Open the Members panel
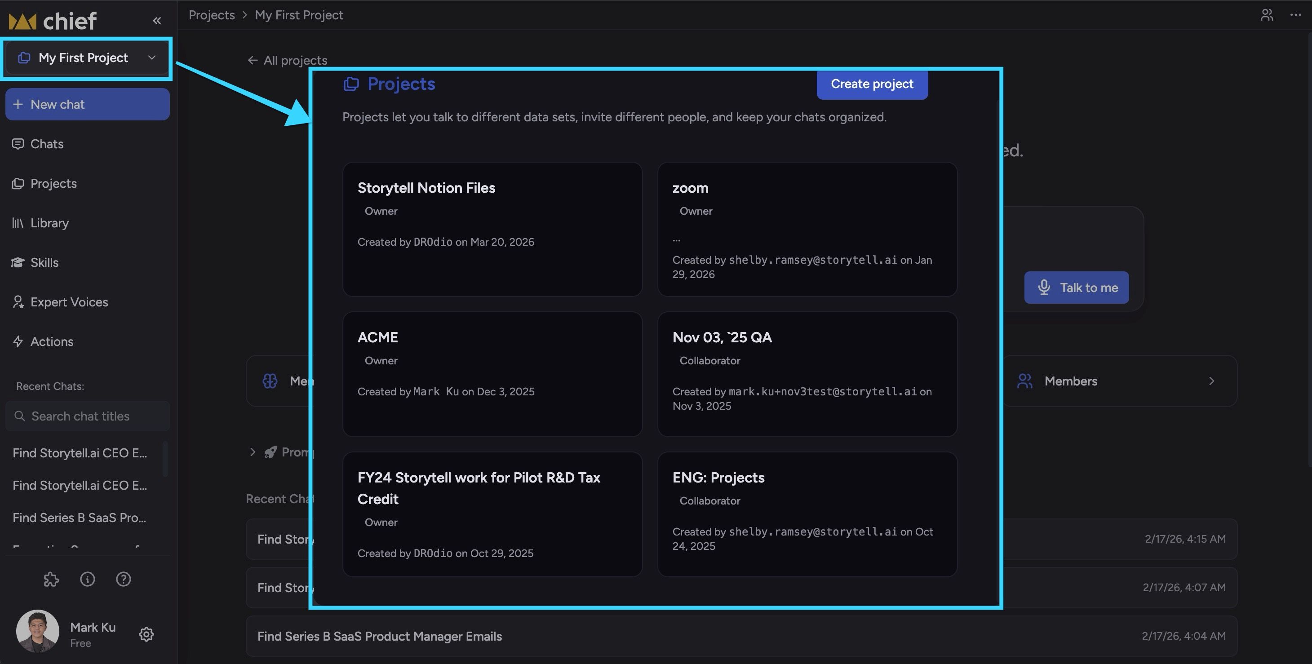Viewport: 1312px width, 664px height. [1120, 381]
